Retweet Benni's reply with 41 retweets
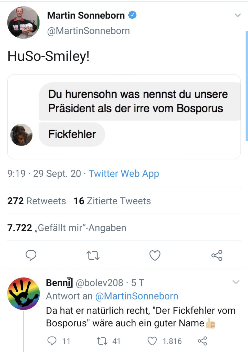The image size is (248, 352). pos(102,341)
